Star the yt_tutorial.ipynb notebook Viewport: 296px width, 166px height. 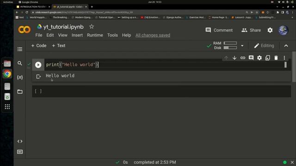92,27
